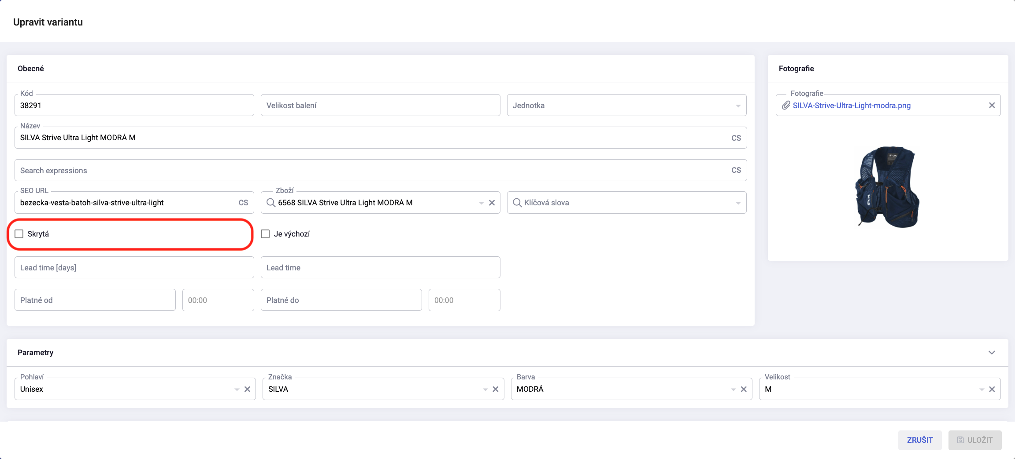Screen dimensions: 1015x459
Task: Click the Search expressions field
Action: [x=381, y=170]
